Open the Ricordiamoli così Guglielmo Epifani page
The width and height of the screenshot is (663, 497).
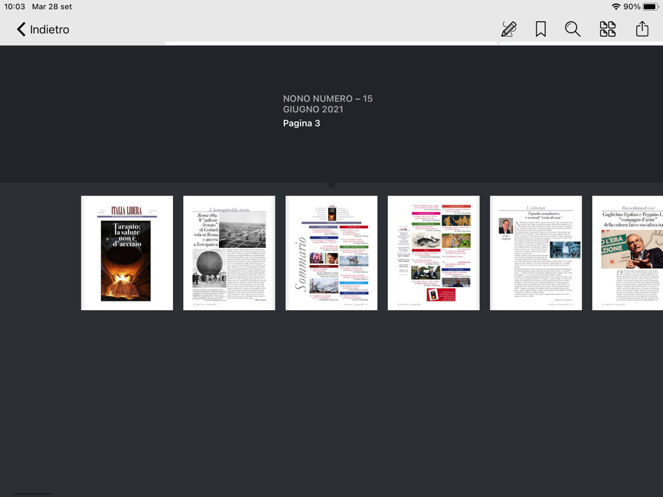627,252
